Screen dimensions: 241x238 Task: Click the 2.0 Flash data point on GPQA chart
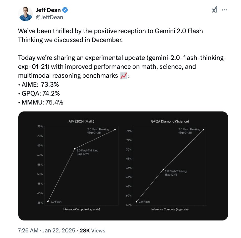136,201
